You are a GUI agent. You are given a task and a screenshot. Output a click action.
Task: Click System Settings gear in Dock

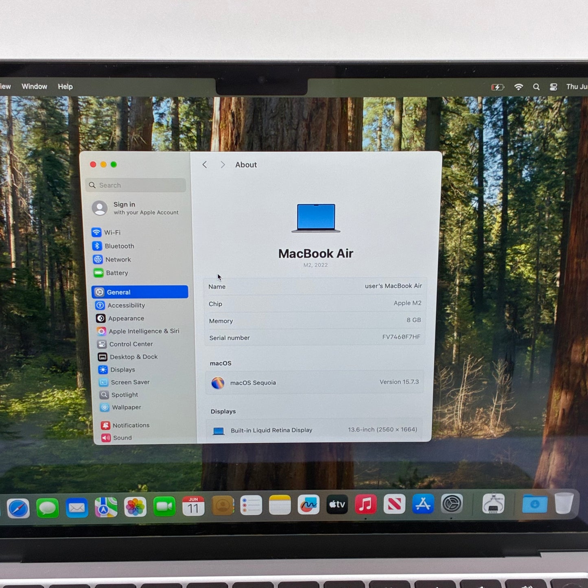452,504
